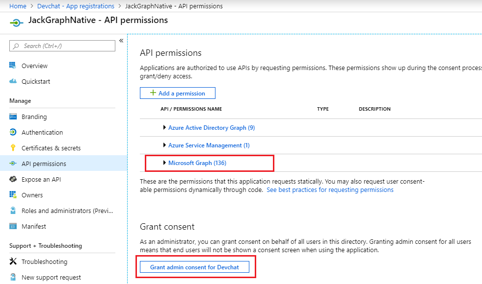
Task: Click the Branding icon
Action: pyautogui.click(x=13, y=117)
